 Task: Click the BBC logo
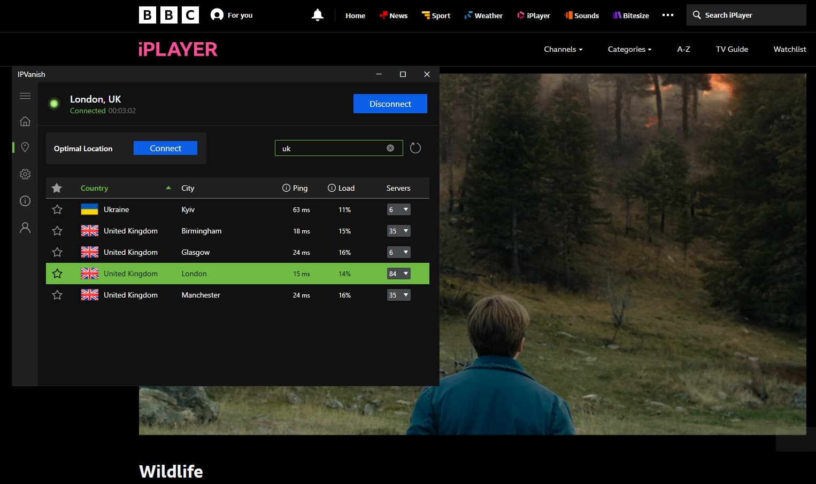pyautogui.click(x=169, y=15)
